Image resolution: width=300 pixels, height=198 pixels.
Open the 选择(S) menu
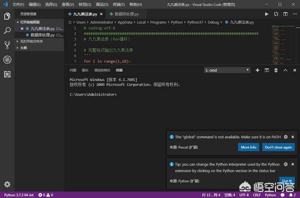[51, 4]
